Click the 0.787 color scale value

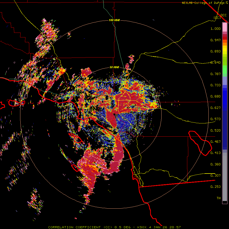pyautogui.click(x=216, y=74)
